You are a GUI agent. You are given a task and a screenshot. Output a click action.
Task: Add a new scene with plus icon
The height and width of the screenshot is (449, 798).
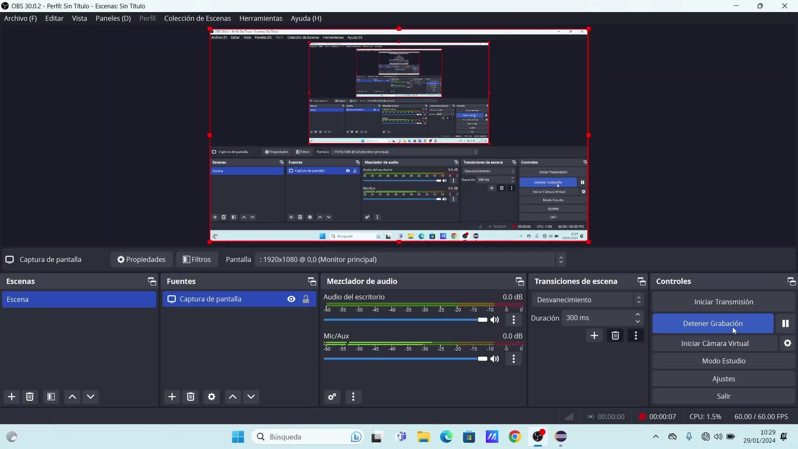pos(12,397)
